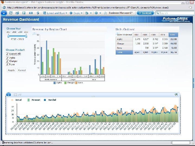Open the bottom chart widget actions menu
The image size is (195, 146).
(8, 95)
